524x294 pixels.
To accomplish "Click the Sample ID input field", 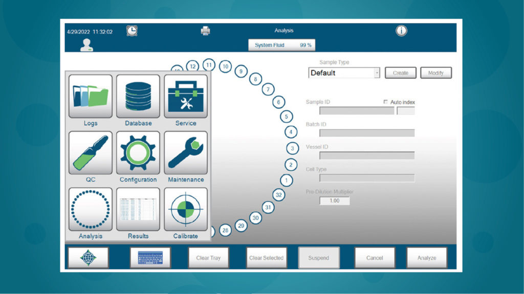I will [357, 111].
